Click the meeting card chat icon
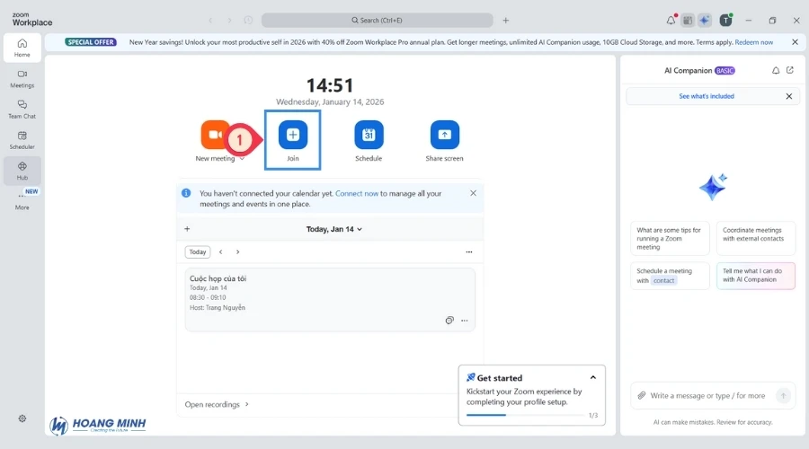 (x=449, y=320)
